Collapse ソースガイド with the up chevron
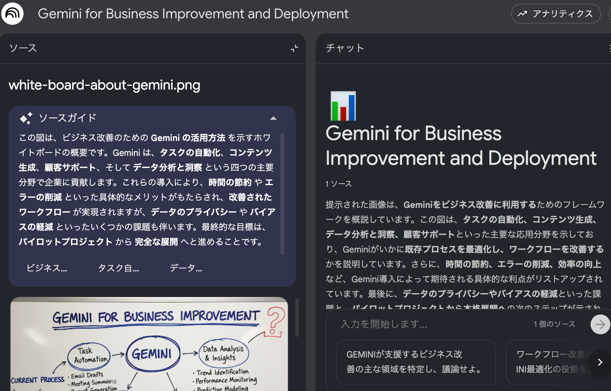The image size is (611, 391). coord(274,118)
